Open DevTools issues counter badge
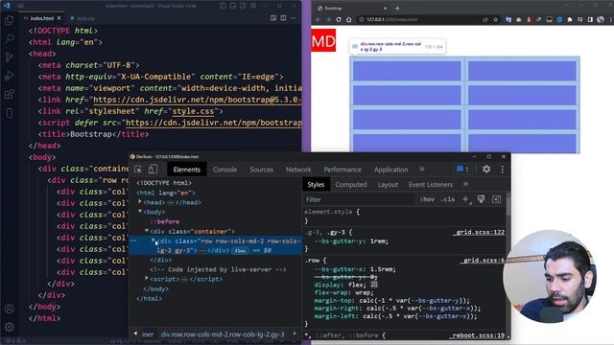Image resolution: width=614 pixels, height=345 pixels. [462, 170]
